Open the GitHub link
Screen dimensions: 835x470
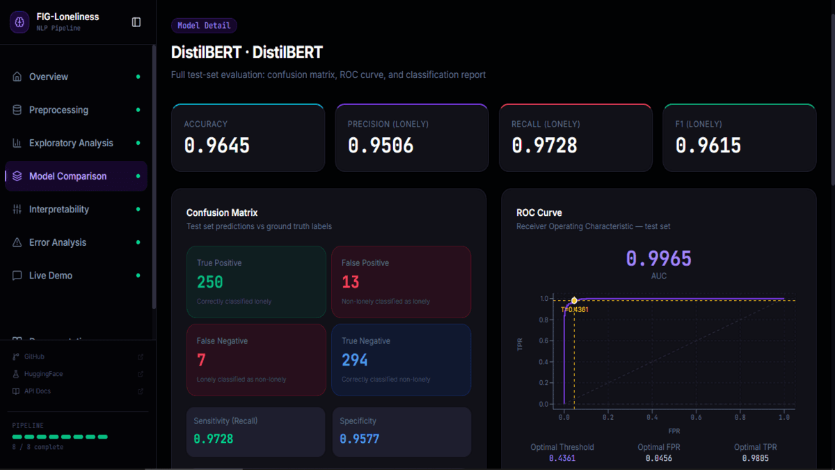pos(78,357)
